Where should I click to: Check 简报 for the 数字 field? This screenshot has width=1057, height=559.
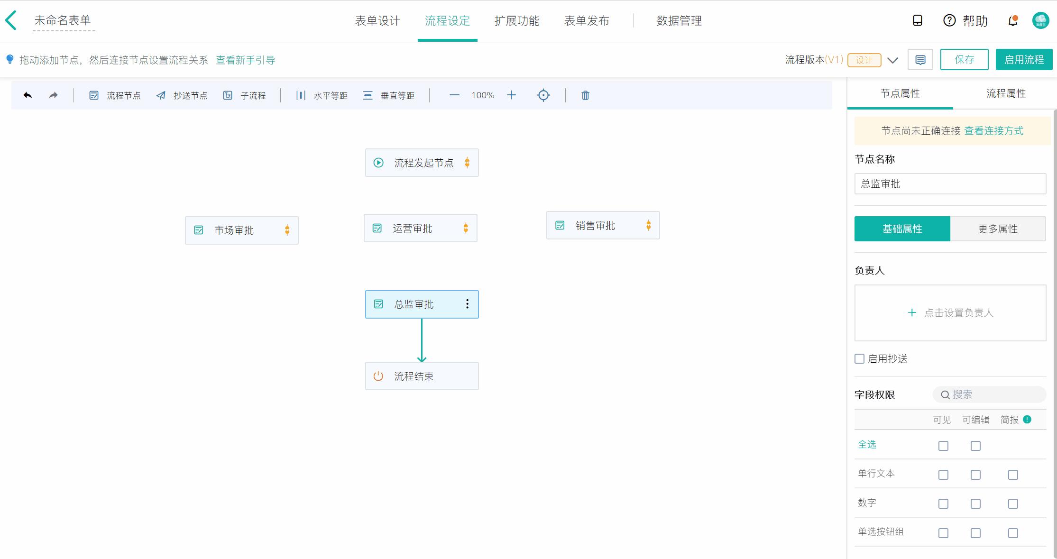point(1013,504)
